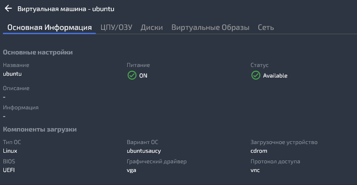Click the Основные настройки section heading

(38, 53)
